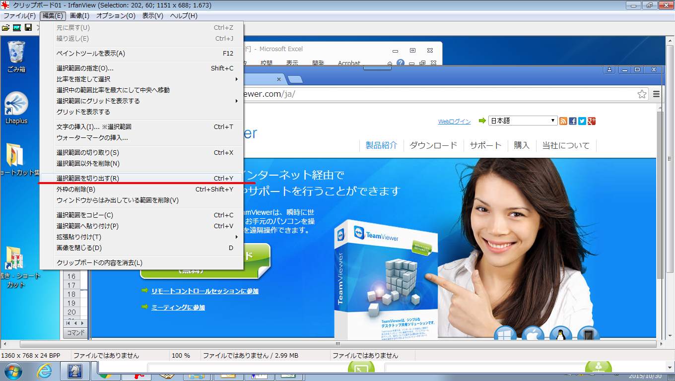The height and width of the screenshot is (381, 675).
Task: Choose 選択範囲以外を削除(N) entry
Action: 141,163
